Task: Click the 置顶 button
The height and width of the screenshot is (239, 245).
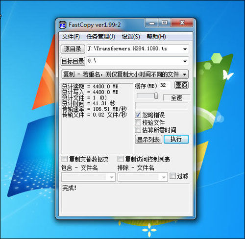Action: (x=181, y=85)
